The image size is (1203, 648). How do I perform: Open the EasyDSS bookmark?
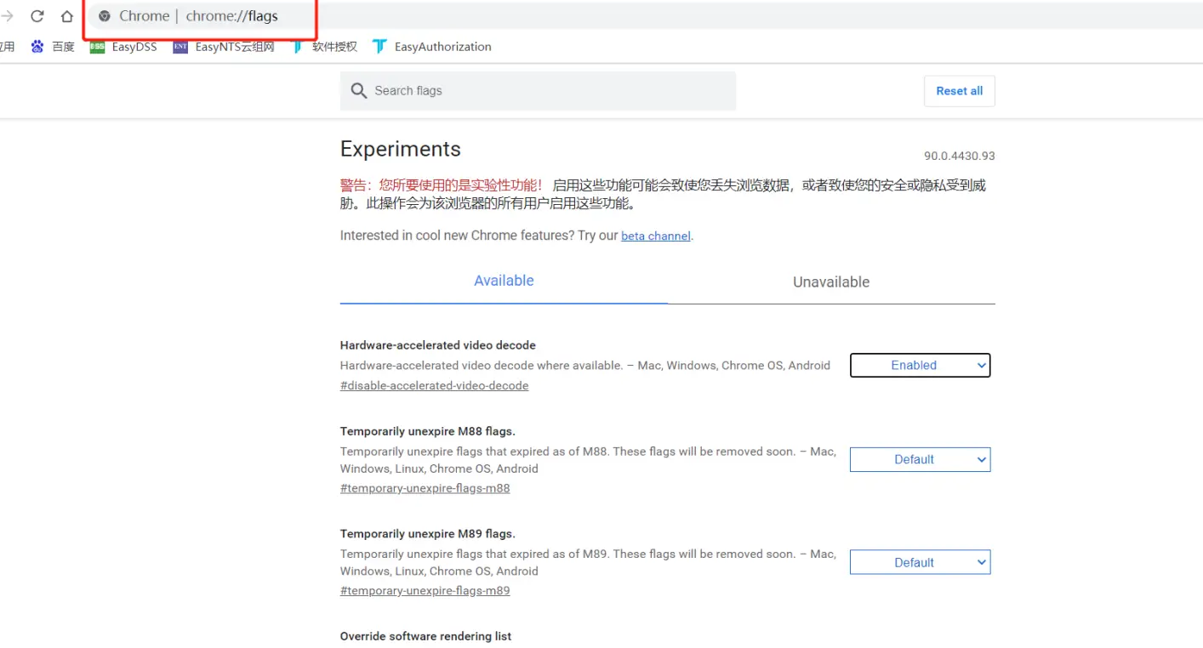pyautogui.click(x=124, y=47)
